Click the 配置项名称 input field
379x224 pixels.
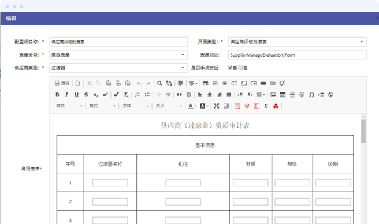118,42
